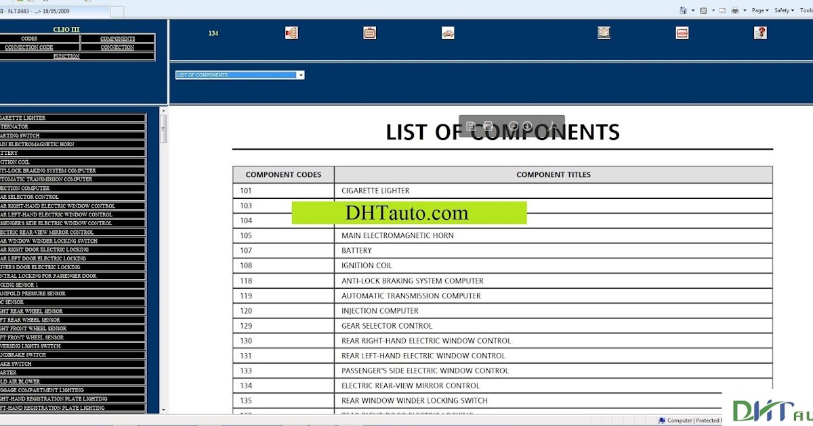Viewport: 813px width, 426px height.
Task: Save the PDF using floppy disk icon
Action: tap(471, 126)
